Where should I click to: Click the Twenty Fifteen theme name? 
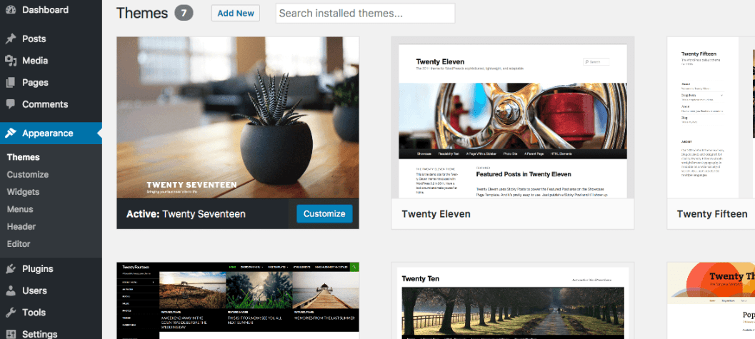712,213
